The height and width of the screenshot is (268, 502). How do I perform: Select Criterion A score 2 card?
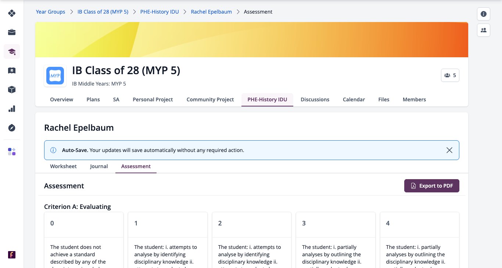(252, 240)
